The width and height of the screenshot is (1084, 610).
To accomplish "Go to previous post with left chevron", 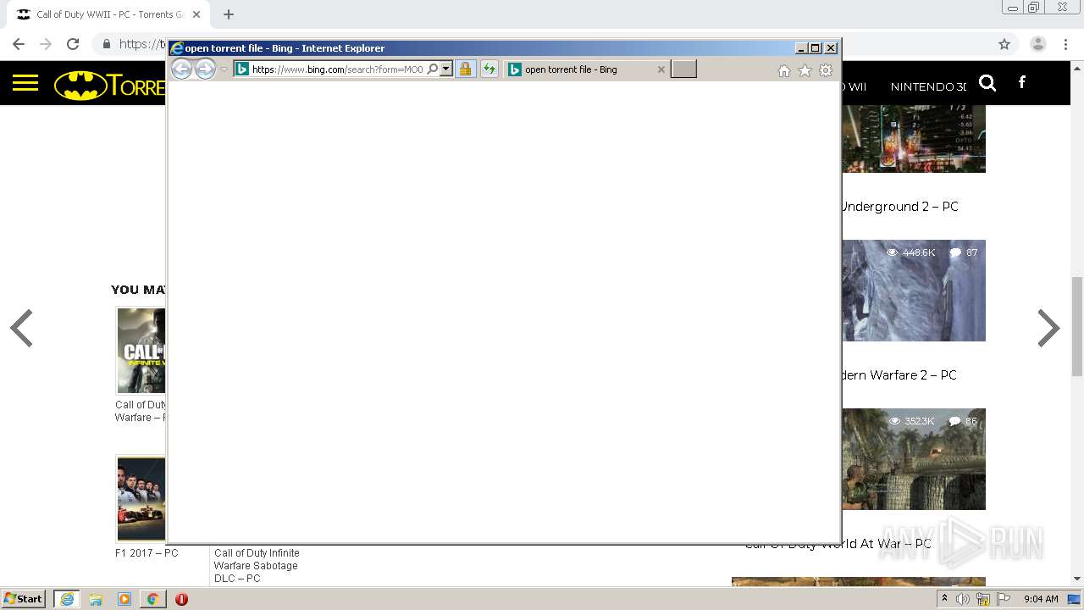I will coord(22,329).
